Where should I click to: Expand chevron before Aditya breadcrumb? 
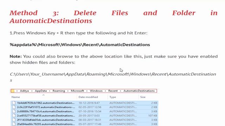pyautogui.click(x=17, y=91)
